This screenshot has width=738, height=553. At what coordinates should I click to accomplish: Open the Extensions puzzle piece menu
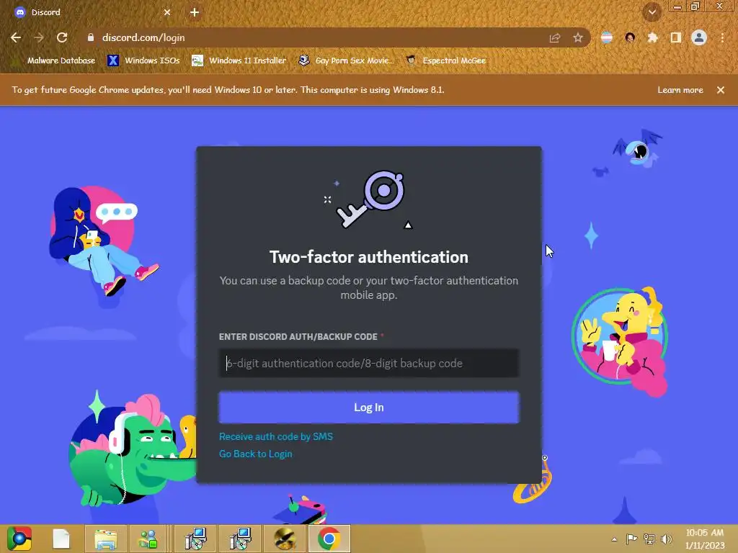652,37
